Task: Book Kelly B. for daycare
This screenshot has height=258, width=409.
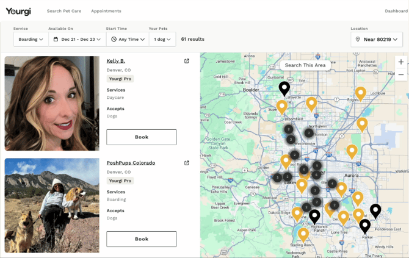Action: click(x=141, y=137)
